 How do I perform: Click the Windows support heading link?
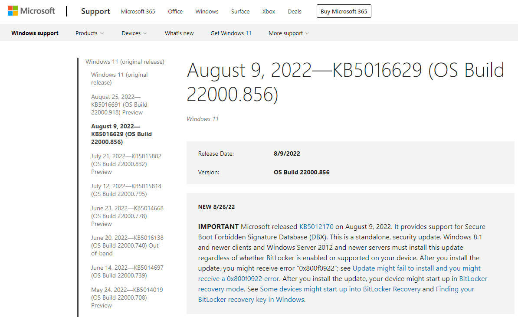pyautogui.click(x=35, y=33)
